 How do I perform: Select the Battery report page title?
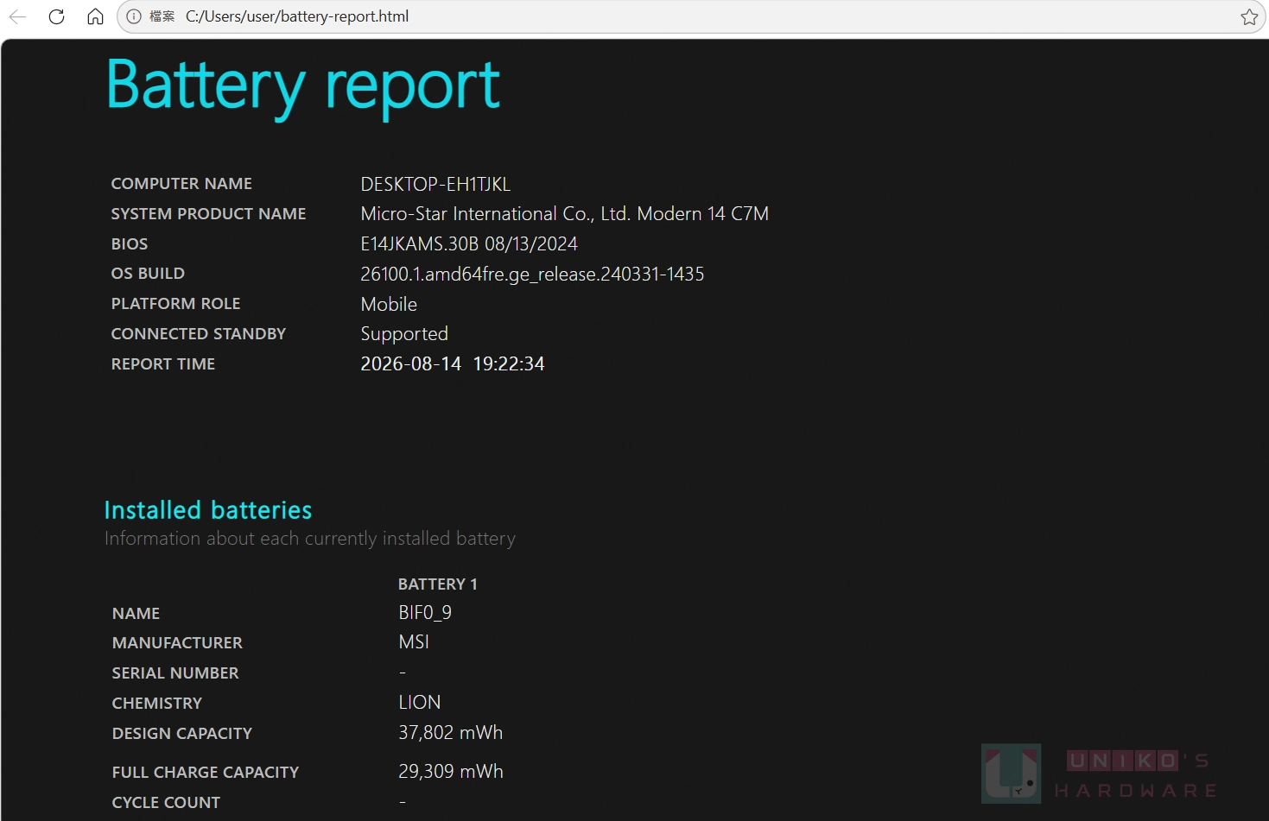(x=303, y=87)
